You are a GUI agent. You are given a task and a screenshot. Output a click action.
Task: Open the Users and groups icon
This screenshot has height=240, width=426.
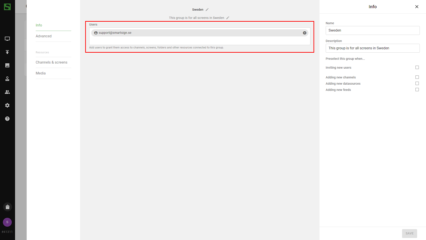coord(7,92)
